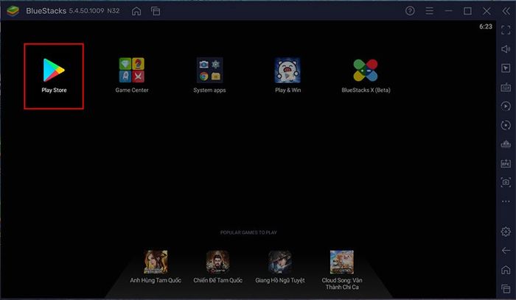Screen dimensions: 516x300
Task: Click the 6:23 clock display
Action: pyautogui.click(x=486, y=26)
